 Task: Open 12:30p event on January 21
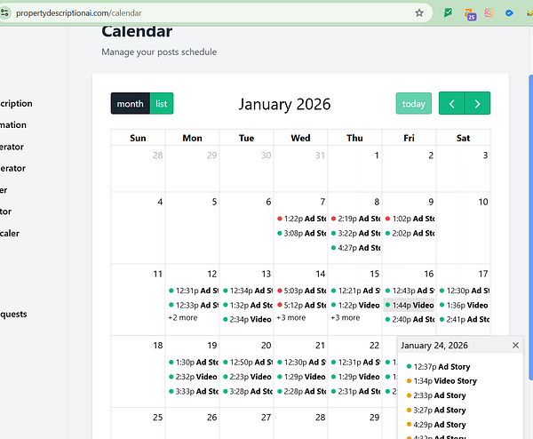301,363
